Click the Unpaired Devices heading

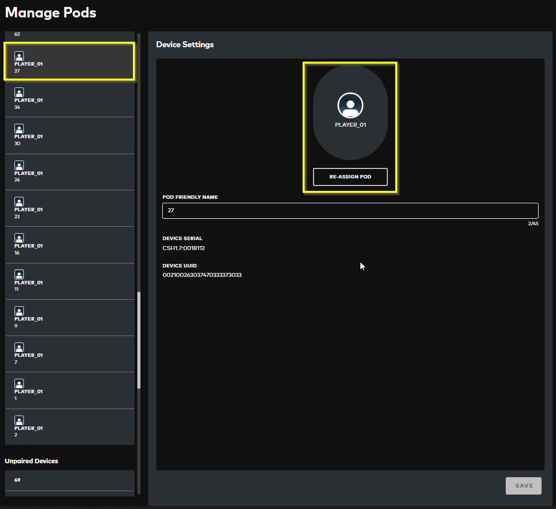pyautogui.click(x=31, y=461)
